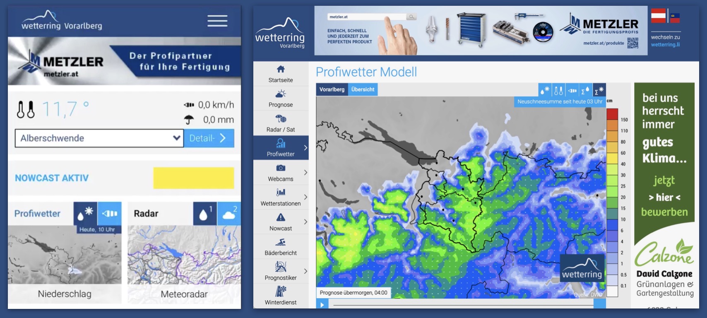Screen dimensions: 707x318
Task: Open Bäderbericht in the sidebar
Action: pyautogui.click(x=281, y=247)
